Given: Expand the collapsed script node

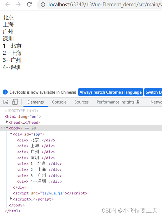Looking at the screenshot, I should pyautogui.click(x=11, y=199).
